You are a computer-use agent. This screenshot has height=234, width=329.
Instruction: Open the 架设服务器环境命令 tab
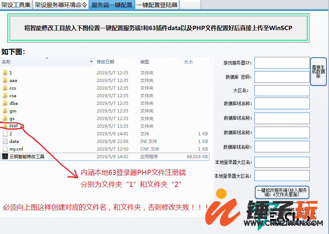click(x=61, y=5)
